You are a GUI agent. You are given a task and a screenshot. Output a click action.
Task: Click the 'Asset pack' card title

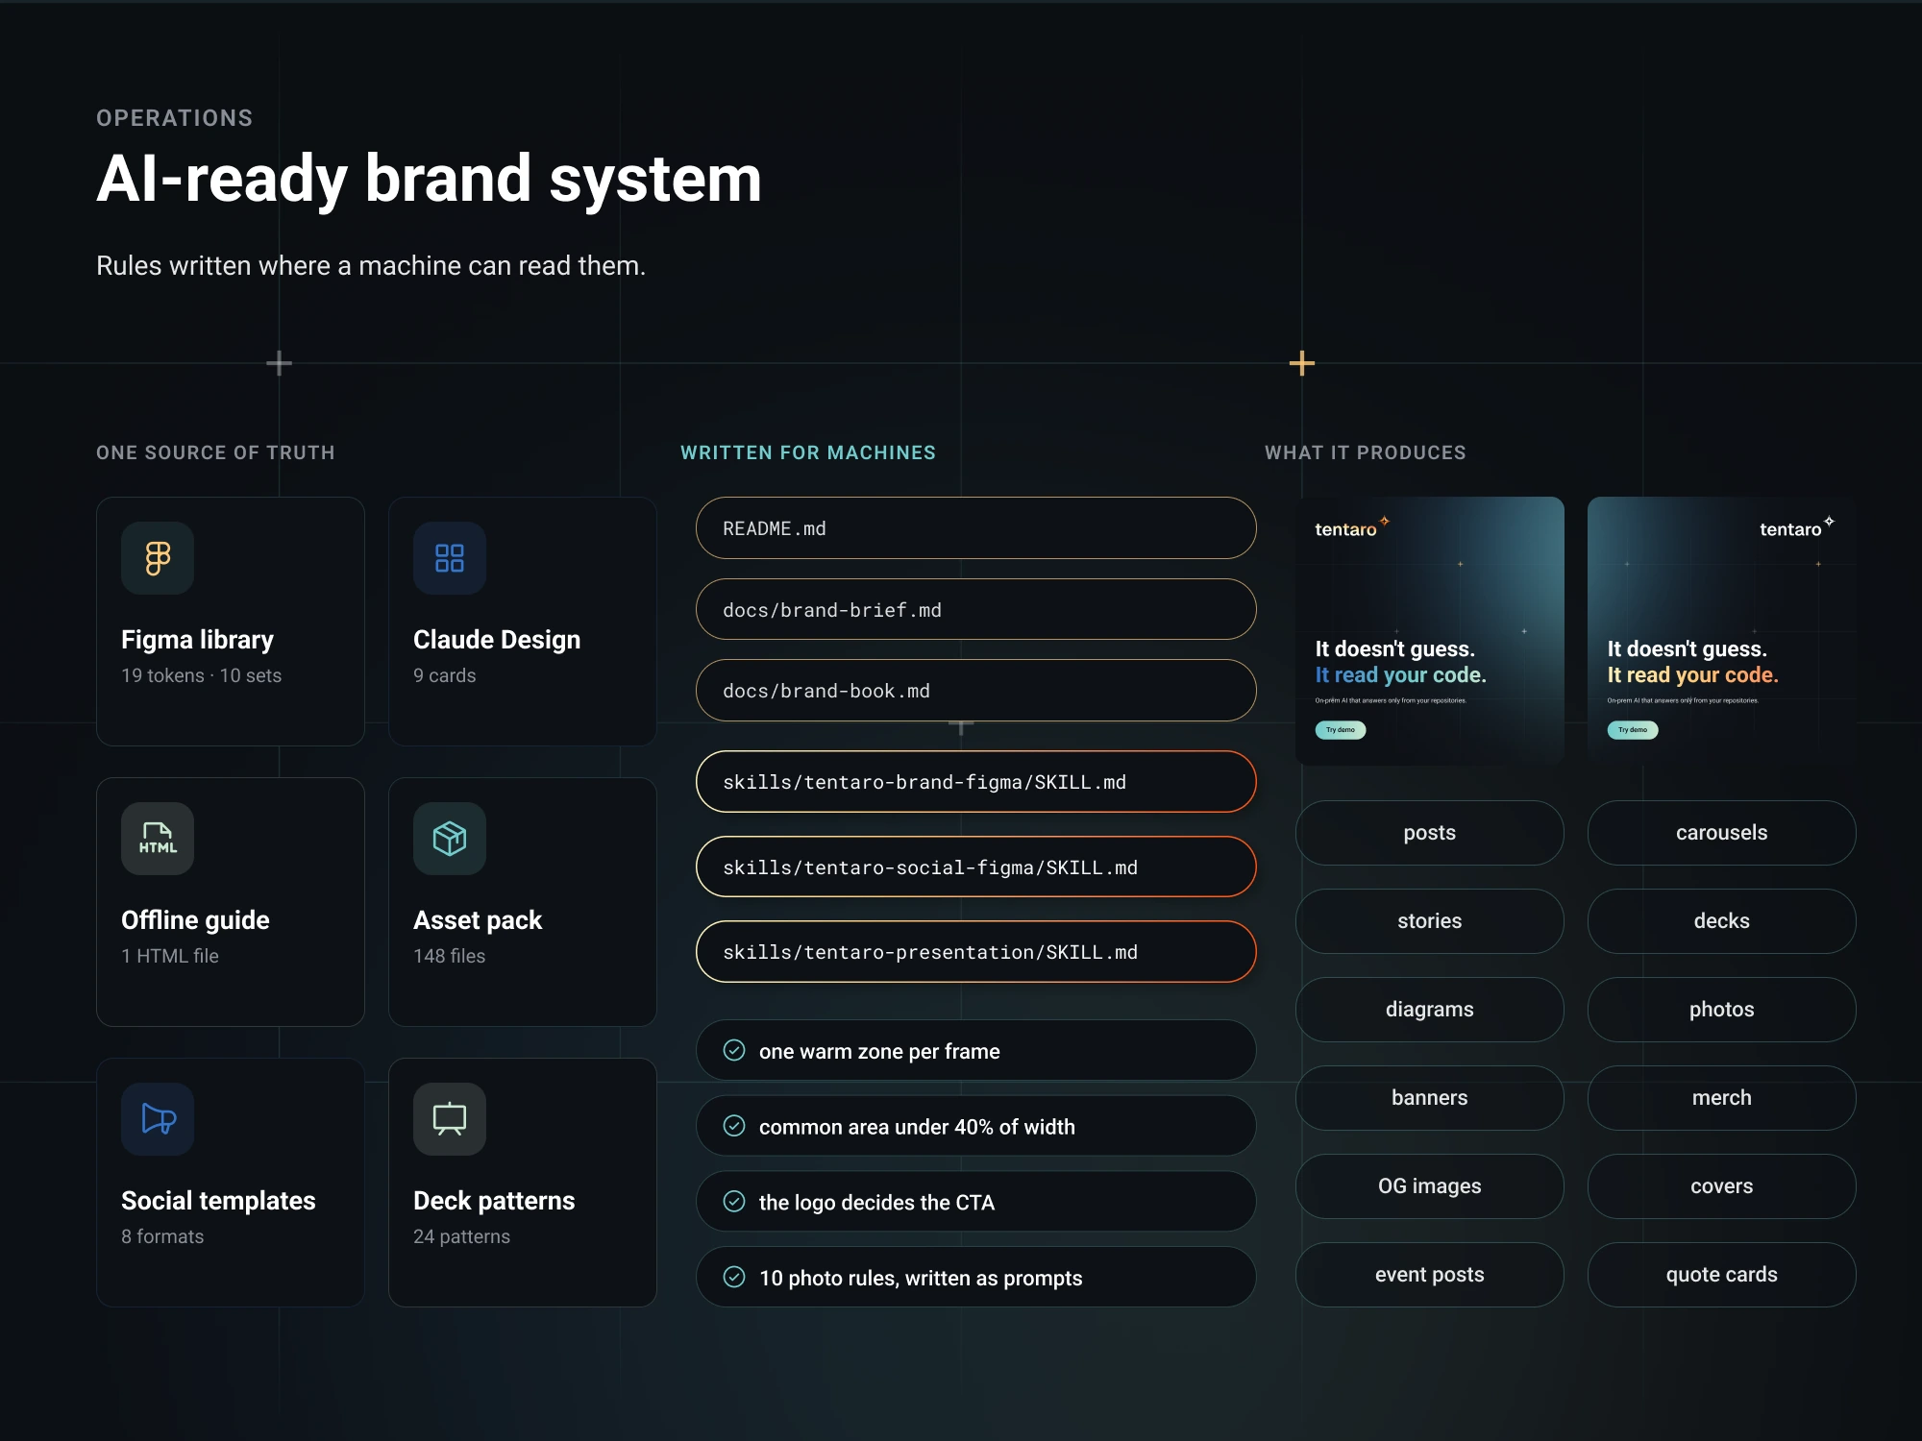478,920
